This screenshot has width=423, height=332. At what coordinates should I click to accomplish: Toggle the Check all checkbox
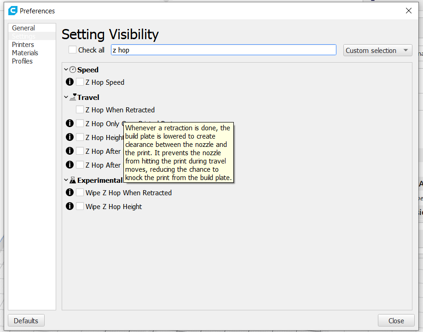tap(73, 50)
